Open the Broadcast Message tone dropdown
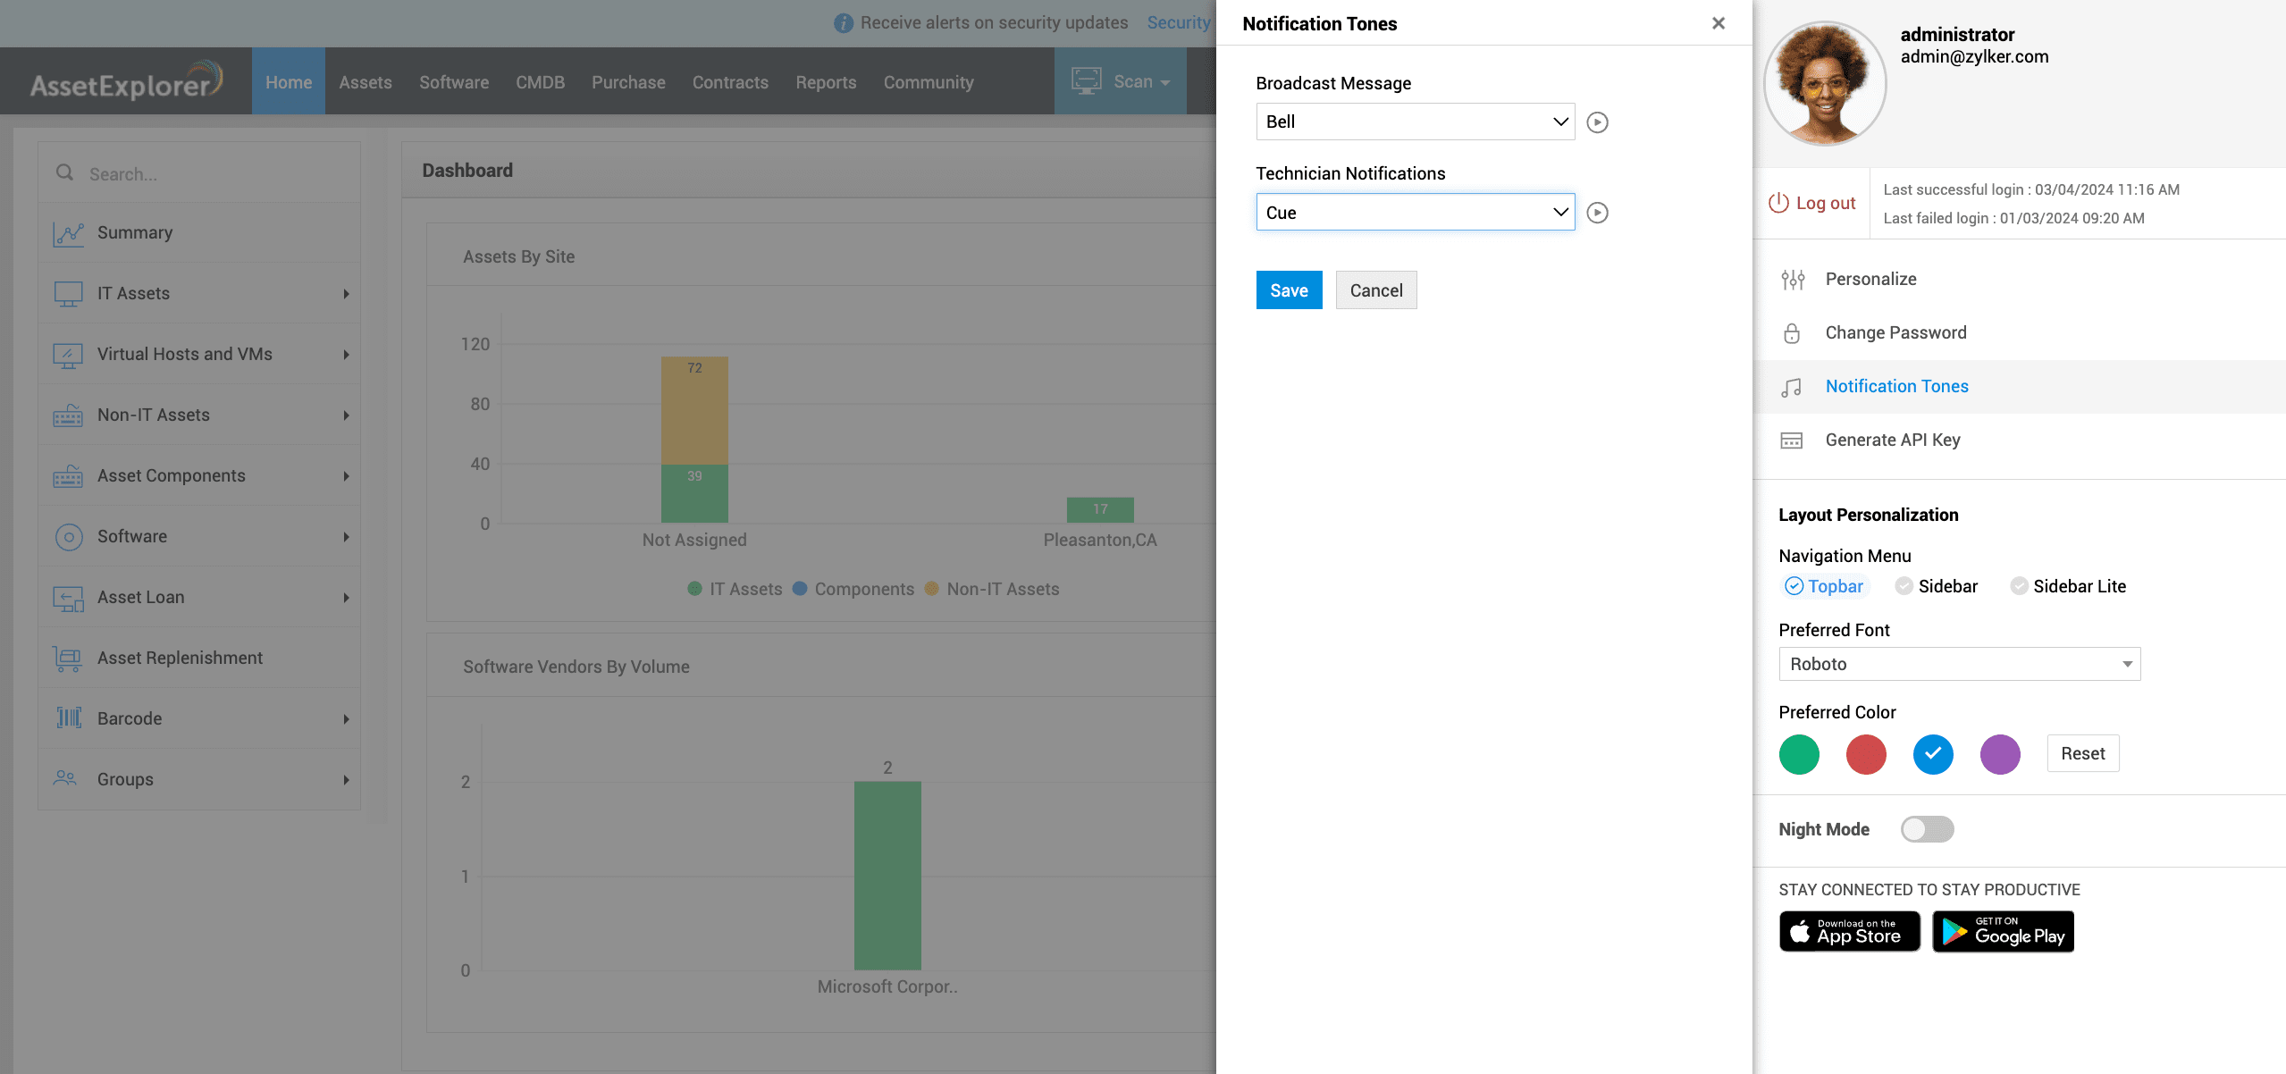The image size is (2286, 1074). [1415, 122]
